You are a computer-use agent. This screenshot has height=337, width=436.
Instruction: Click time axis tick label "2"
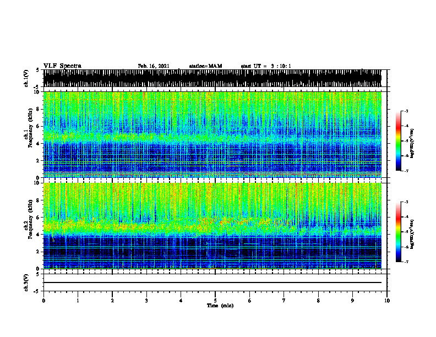click(x=112, y=301)
